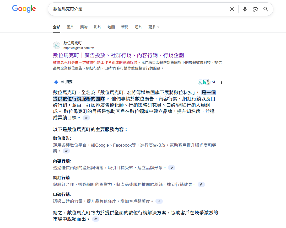
Task: Click the 網紅行銷: subheading
Action: [x=62, y=178]
